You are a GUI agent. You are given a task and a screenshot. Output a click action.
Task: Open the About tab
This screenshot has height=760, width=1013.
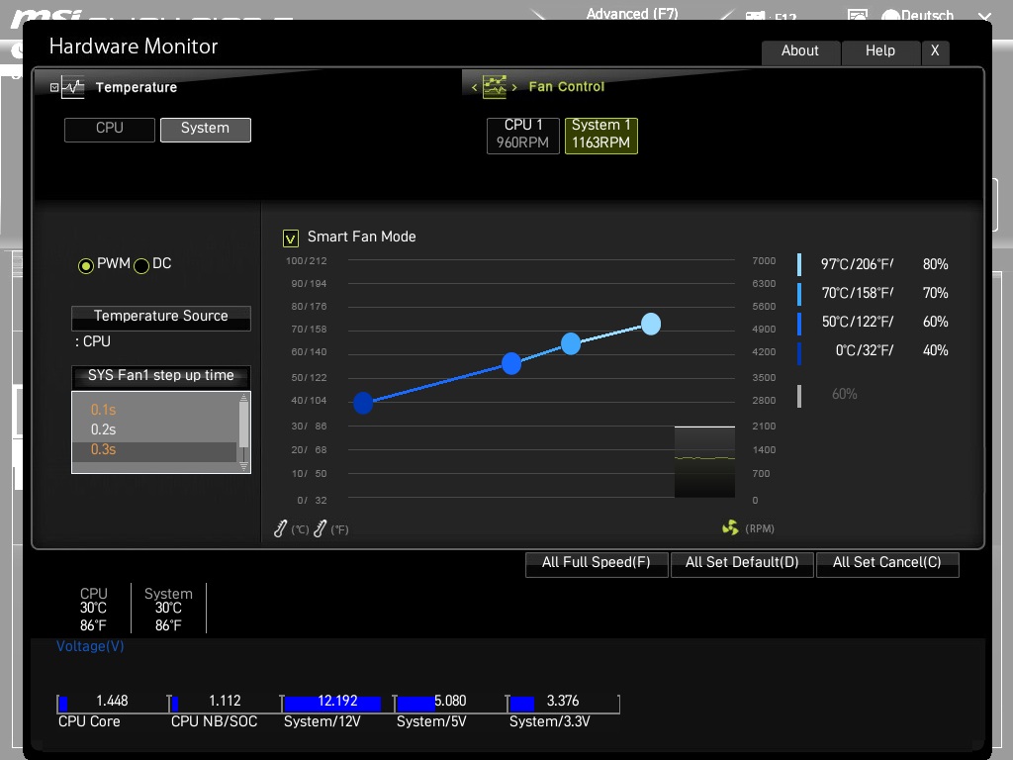[800, 51]
